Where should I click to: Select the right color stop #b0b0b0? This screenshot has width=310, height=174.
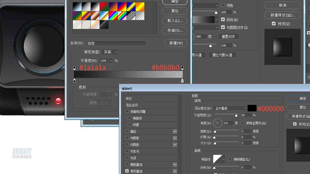[x=182, y=80]
